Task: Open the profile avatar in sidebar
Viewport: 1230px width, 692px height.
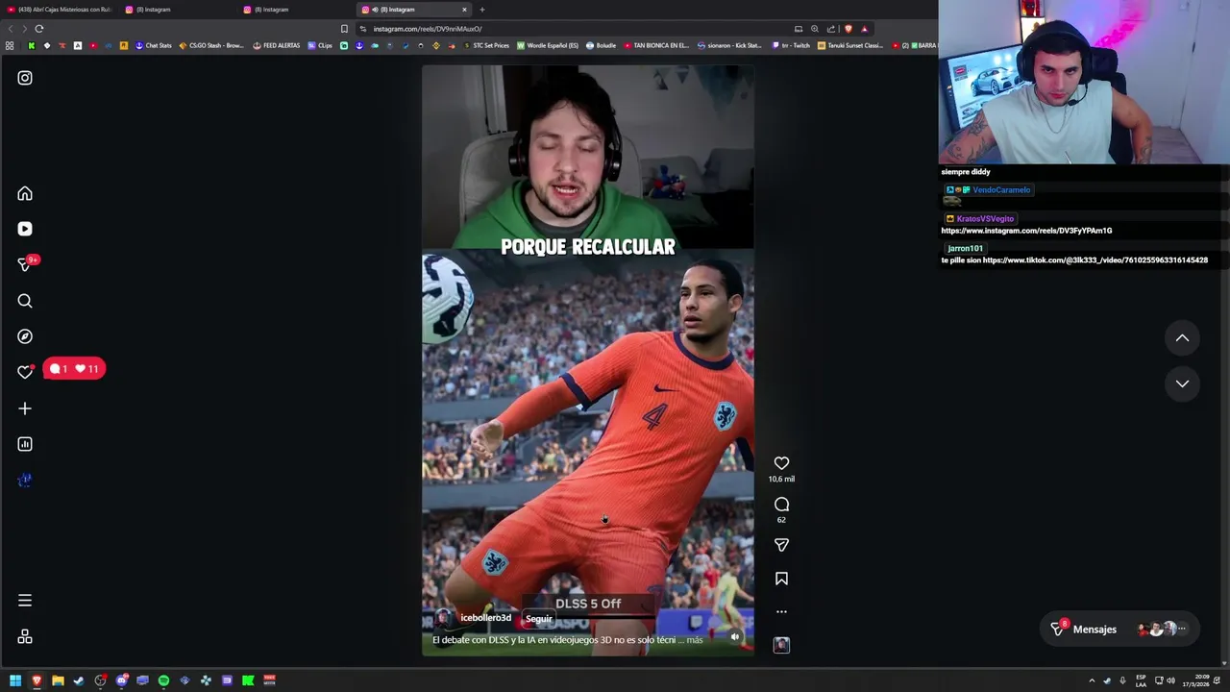Action: pos(25,480)
